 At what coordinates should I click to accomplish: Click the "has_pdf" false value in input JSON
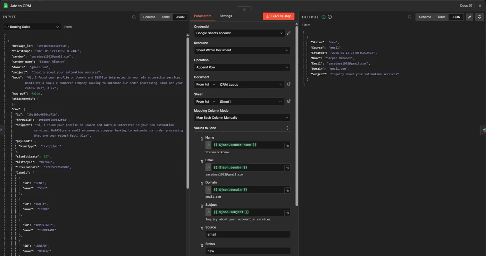pyautogui.click(x=36, y=94)
